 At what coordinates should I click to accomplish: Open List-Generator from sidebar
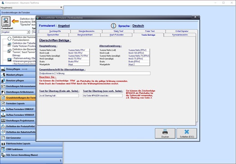[18, 138]
